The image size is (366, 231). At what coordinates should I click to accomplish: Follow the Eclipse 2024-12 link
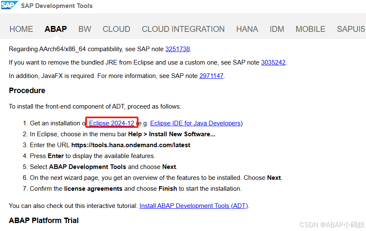pos(112,123)
